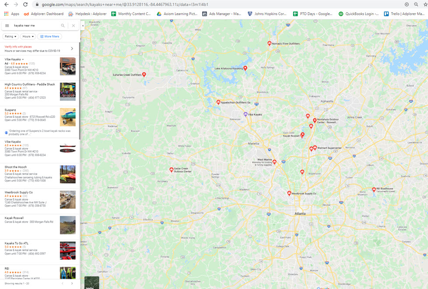Open Kayaks To Go ATL photo thumbnail

pos(68,251)
